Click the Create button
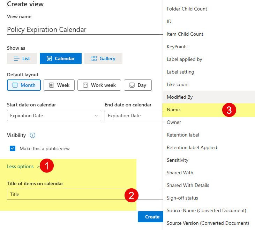Image resolution: width=255 pixels, height=230 pixels. (151, 217)
